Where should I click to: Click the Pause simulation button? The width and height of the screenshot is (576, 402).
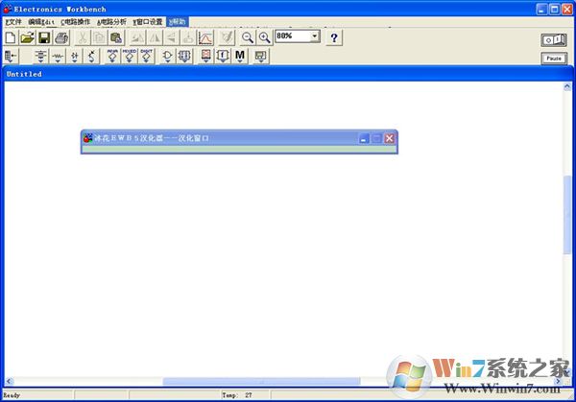pos(554,59)
